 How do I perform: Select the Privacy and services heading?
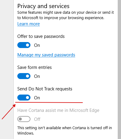(x=43, y=6)
